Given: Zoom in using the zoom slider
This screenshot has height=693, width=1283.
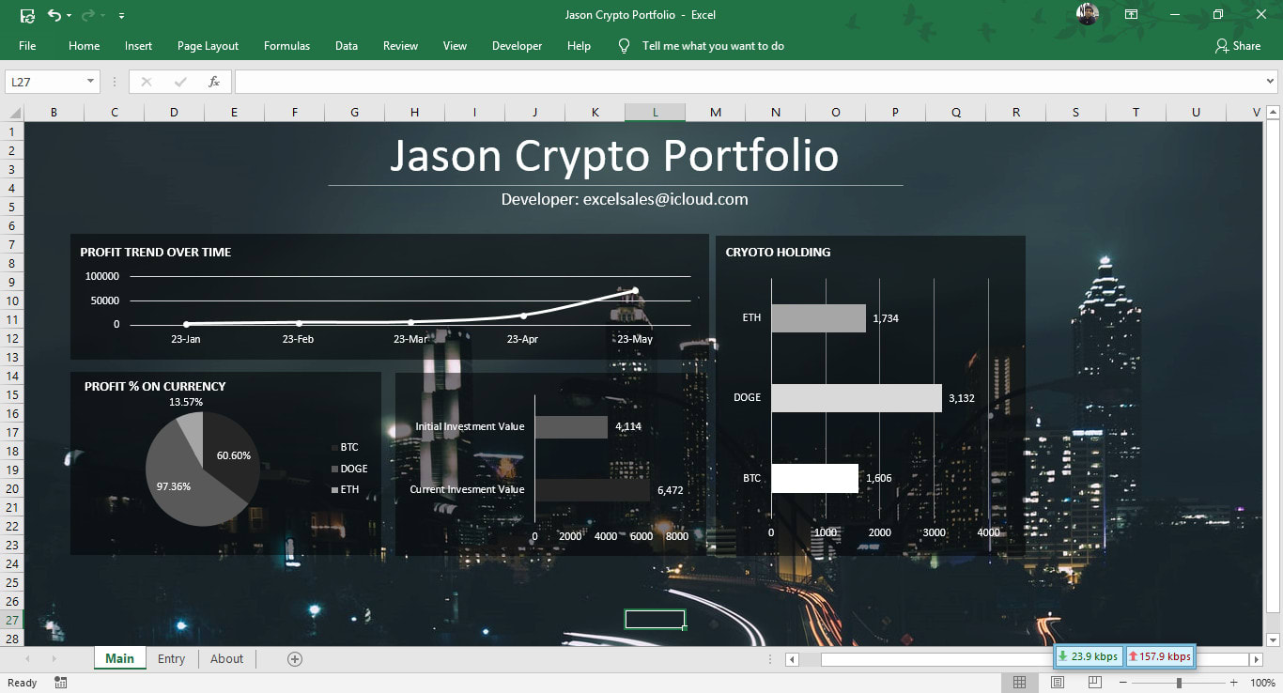Looking at the screenshot, I should pos(1233,682).
